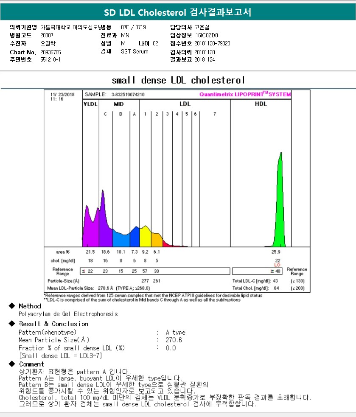Select Quantimetrix LIPOPRINT SYSTEM label

coord(245,94)
